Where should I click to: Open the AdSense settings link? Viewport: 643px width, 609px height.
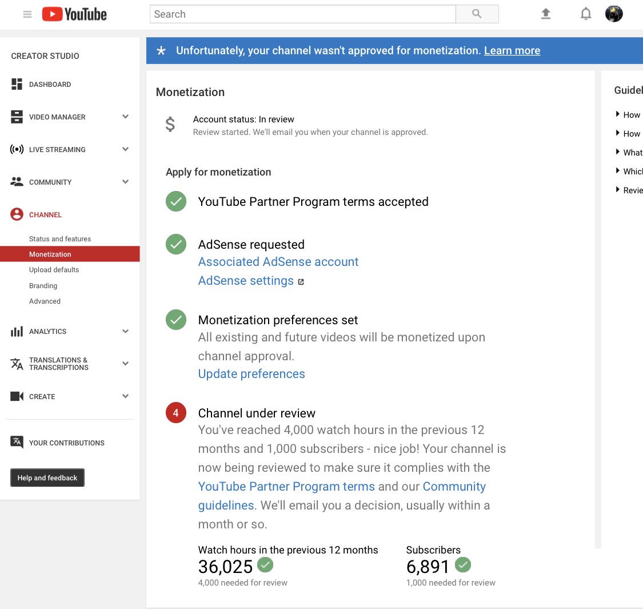coord(246,281)
